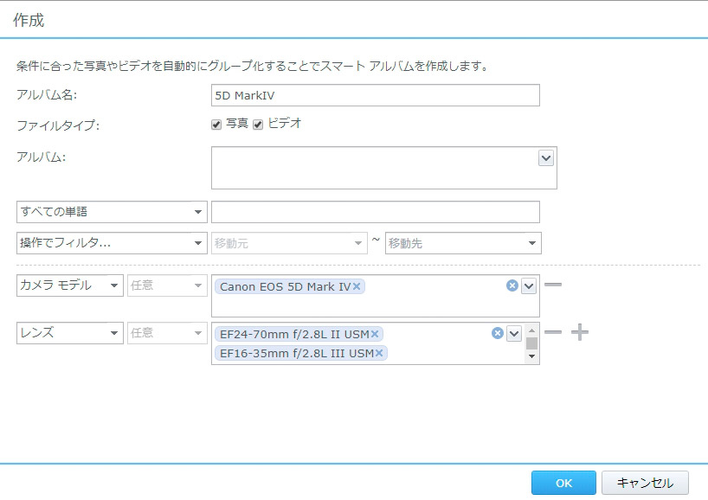Open the すべての単語 dropdown
Image resolution: width=708 pixels, height=500 pixels.
coord(112,212)
